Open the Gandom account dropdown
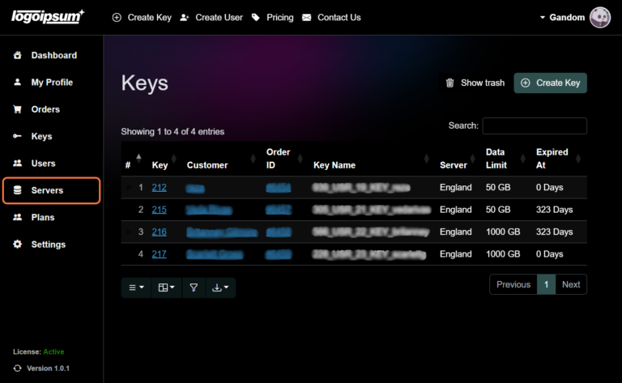 click(x=561, y=17)
